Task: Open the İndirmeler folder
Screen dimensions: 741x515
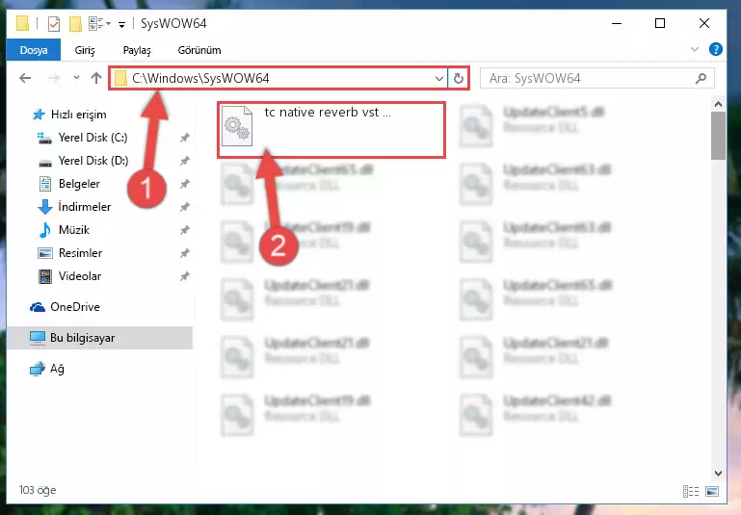Action: pyautogui.click(x=85, y=207)
